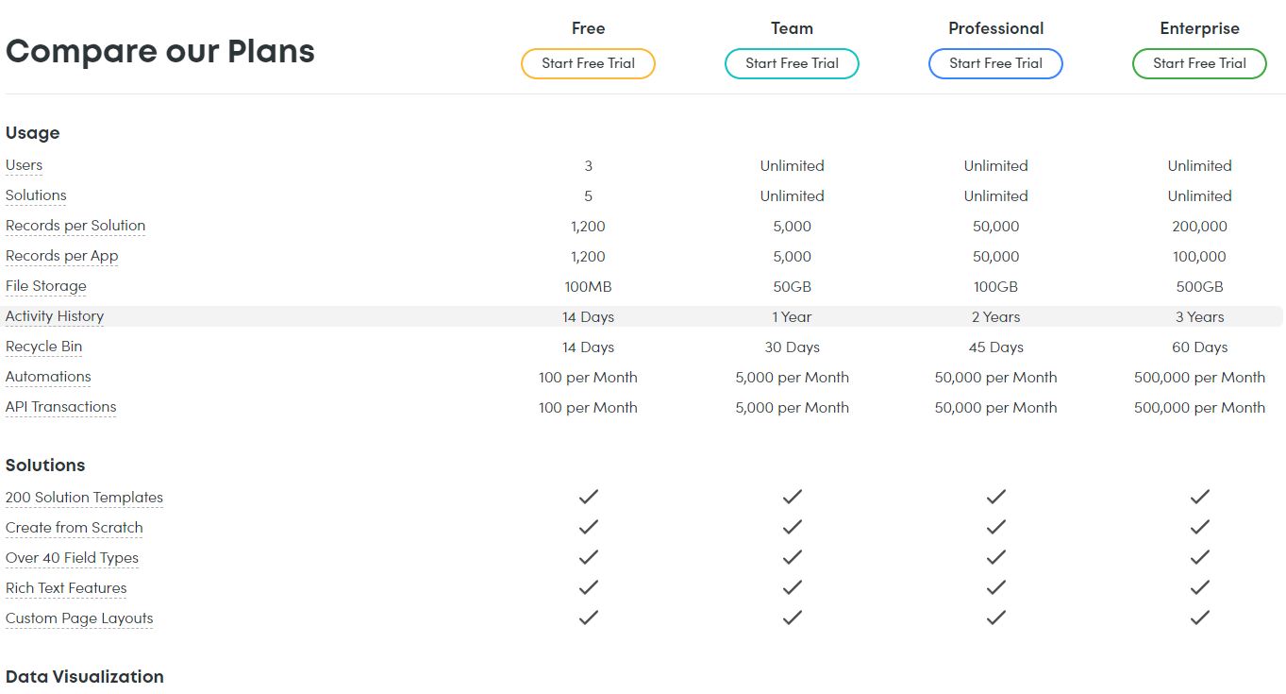Click the Enterprise plan column heading
1286x694 pixels.
click(1199, 28)
